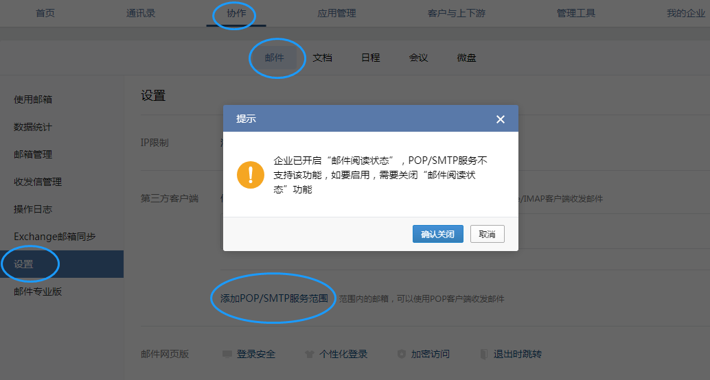The height and width of the screenshot is (380, 710).
Task: Select 设置 in the sidebar
Action: 62,264
